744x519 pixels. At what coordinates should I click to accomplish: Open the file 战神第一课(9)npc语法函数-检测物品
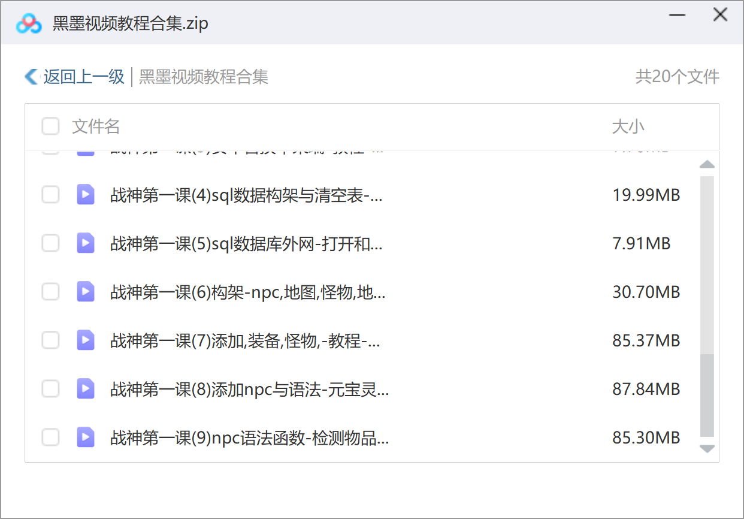point(250,438)
